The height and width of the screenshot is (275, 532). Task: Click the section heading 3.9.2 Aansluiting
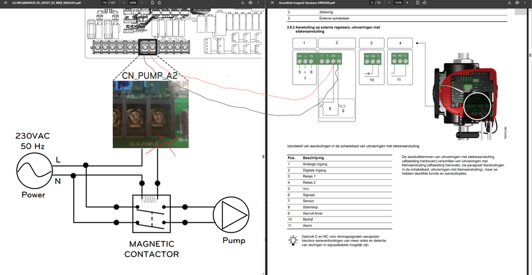[333, 29]
